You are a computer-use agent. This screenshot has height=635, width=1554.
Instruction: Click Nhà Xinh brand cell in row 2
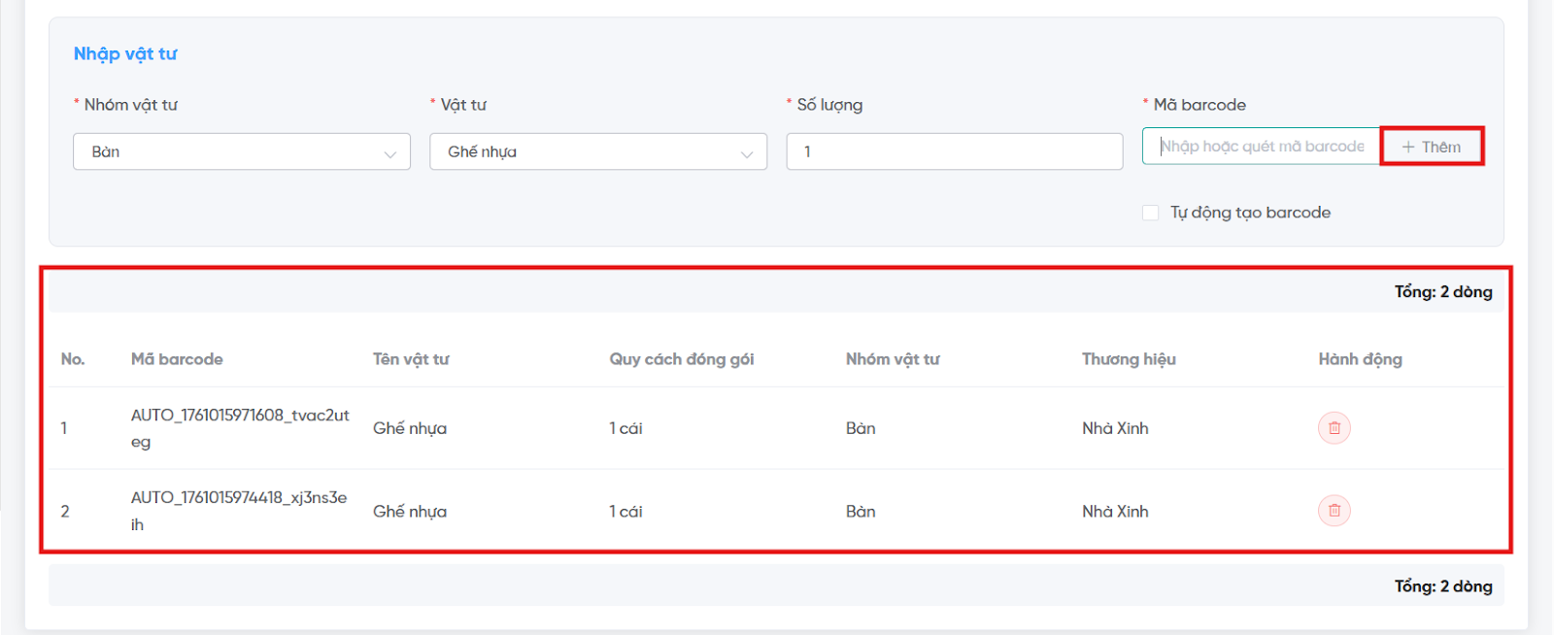[x=1115, y=512]
